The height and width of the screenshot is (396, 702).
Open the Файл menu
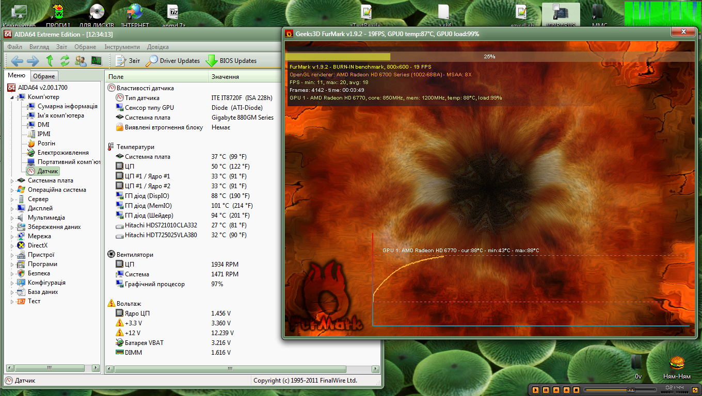point(14,47)
